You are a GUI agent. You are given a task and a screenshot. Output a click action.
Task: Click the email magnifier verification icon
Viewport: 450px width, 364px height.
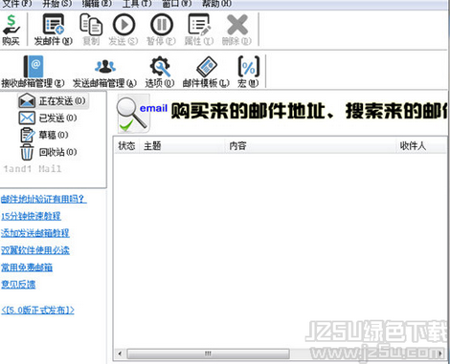(x=133, y=114)
